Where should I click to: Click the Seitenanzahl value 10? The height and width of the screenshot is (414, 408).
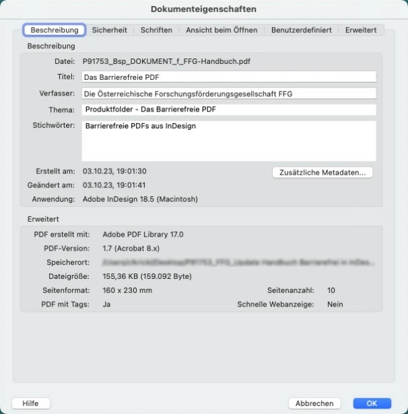click(331, 290)
